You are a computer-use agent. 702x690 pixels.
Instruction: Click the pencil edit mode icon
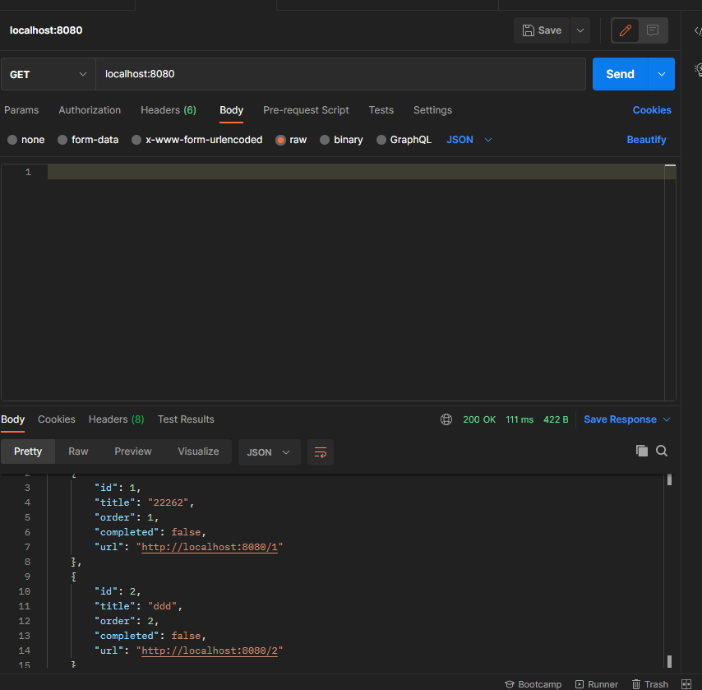[x=626, y=30]
